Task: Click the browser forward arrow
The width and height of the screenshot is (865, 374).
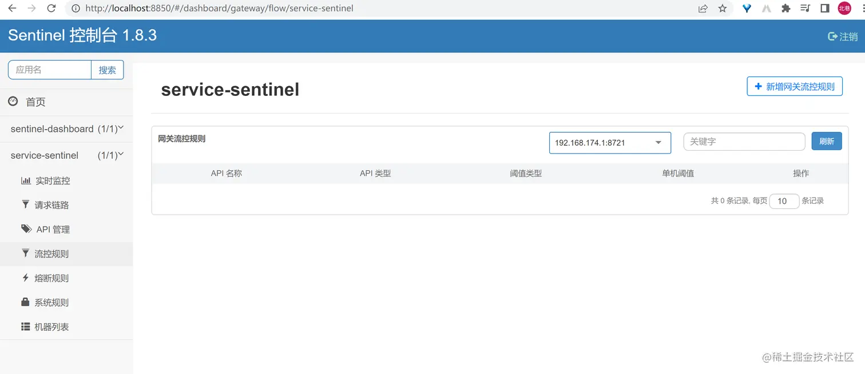Action: point(31,9)
